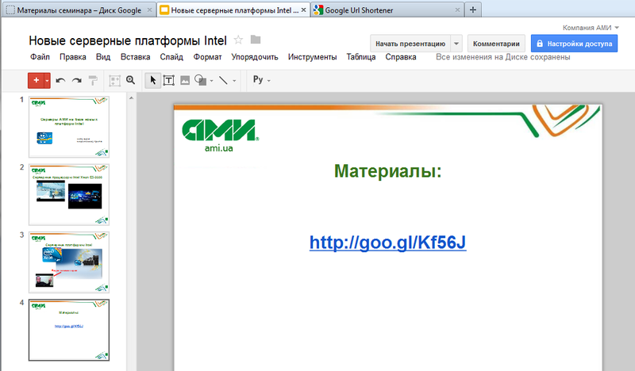This screenshot has height=371, width=635.
Task: Click the zoom to fit icon
Action: tap(114, 81)
